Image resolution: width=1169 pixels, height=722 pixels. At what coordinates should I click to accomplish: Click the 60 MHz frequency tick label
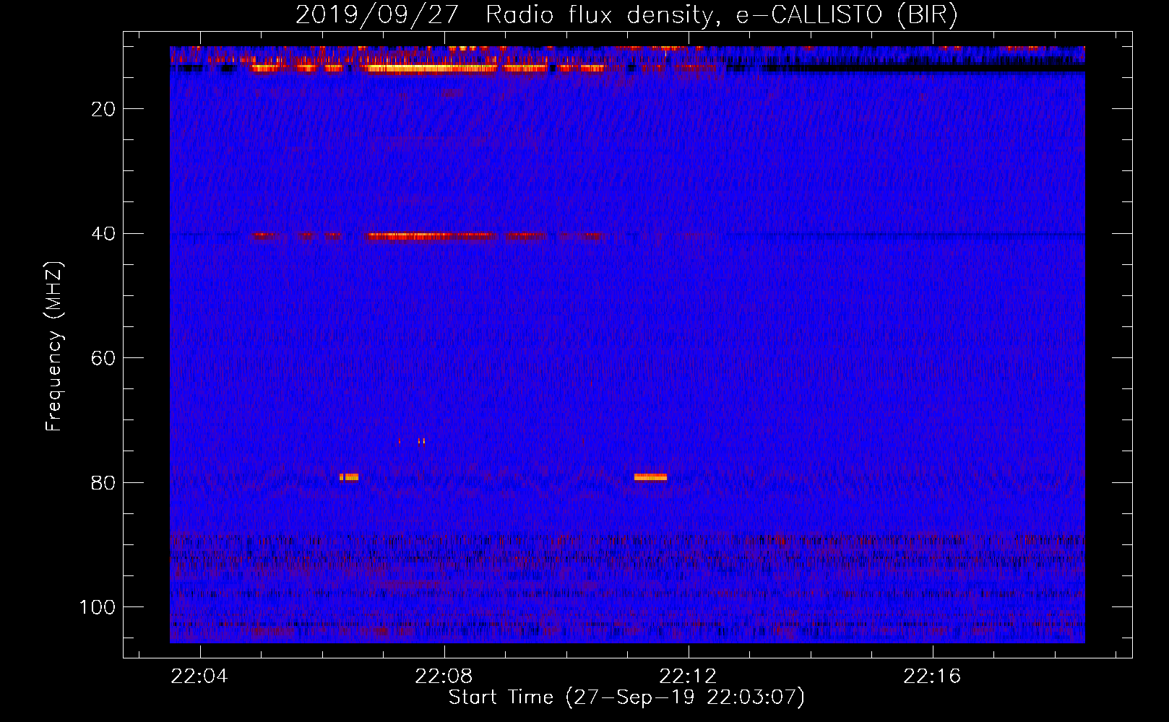(x=104, y=358)
